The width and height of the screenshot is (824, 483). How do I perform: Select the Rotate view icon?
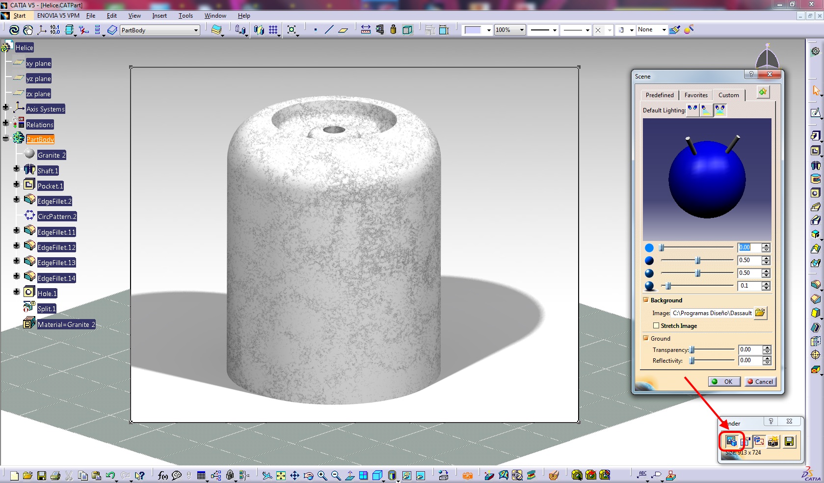click(308, 475)
